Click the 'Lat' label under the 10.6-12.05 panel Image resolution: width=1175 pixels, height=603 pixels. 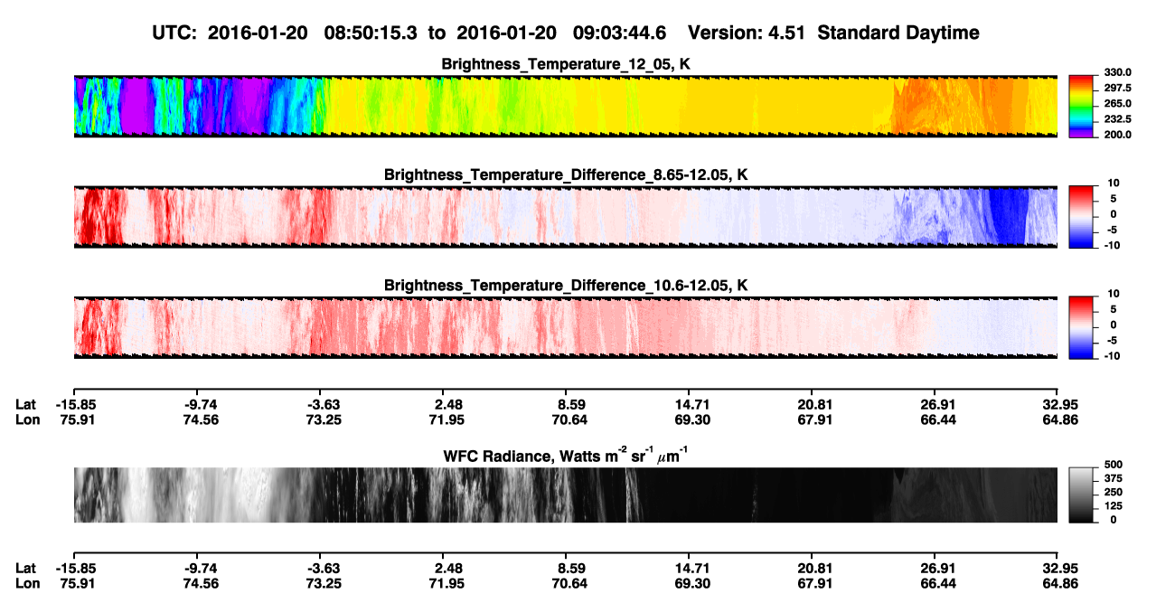point(25,405)
